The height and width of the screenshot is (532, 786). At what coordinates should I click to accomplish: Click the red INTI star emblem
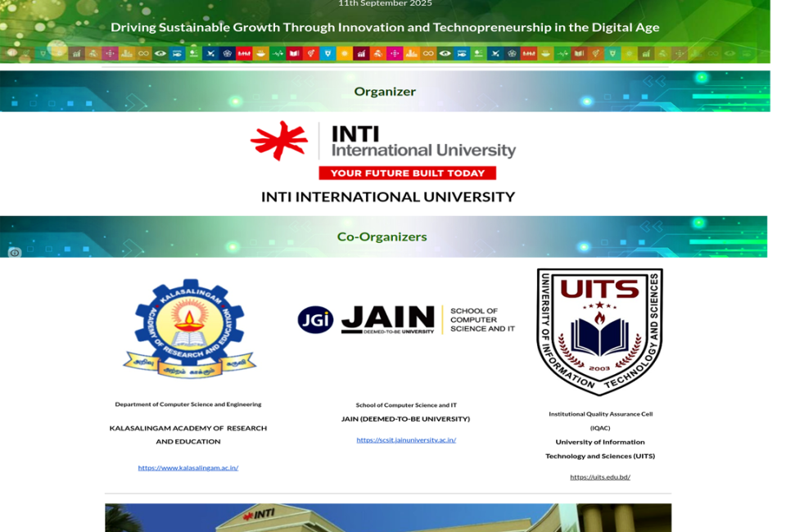point(279,141)
